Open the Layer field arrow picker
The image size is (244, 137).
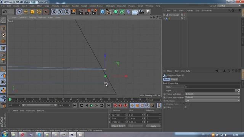tap(236, 91)
